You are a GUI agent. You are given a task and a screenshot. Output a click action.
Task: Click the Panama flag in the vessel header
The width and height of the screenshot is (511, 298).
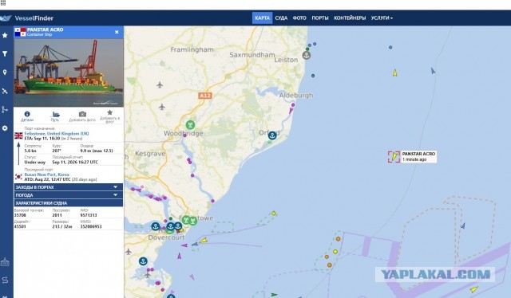point(20,32)
